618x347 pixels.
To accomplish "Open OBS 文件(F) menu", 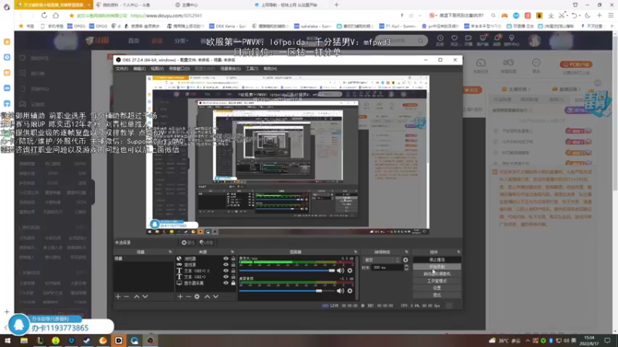I will [122, 69].
